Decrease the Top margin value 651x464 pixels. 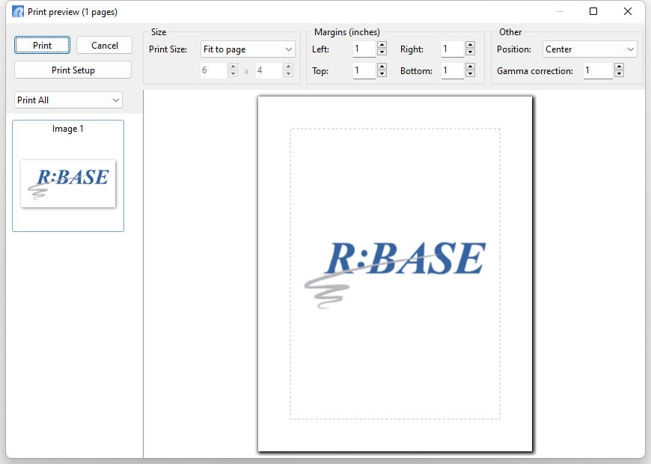pos(382,74)
